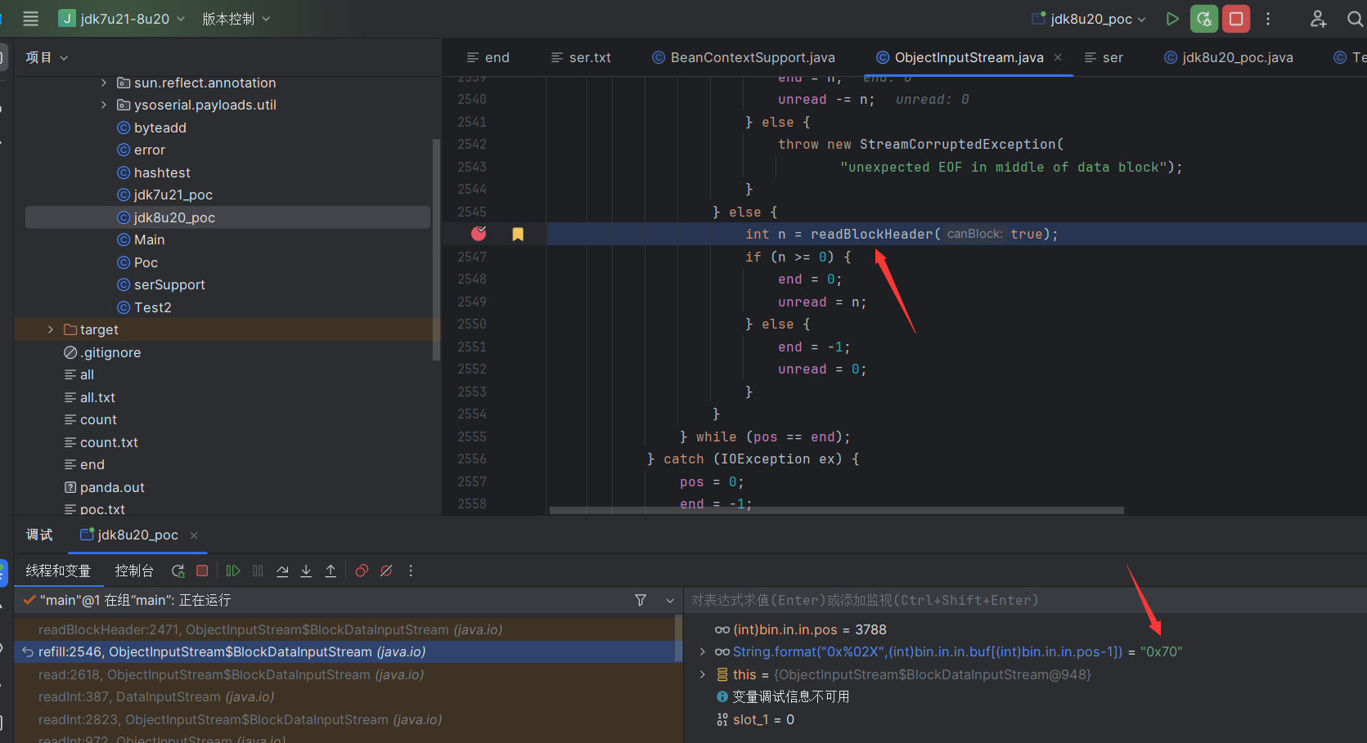This screenshot has width=1367, height=743.
Task: Select the Main class
Action: (x=150, y=239)
